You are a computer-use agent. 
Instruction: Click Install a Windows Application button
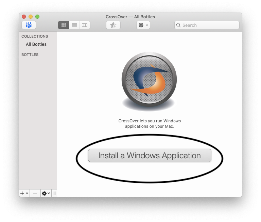coord(150,156)
